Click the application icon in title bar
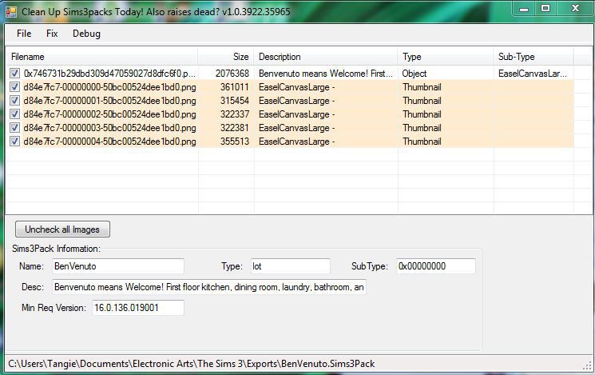This screenshot has width=595, height=375. pyautogui.click(x=11, y=12)
